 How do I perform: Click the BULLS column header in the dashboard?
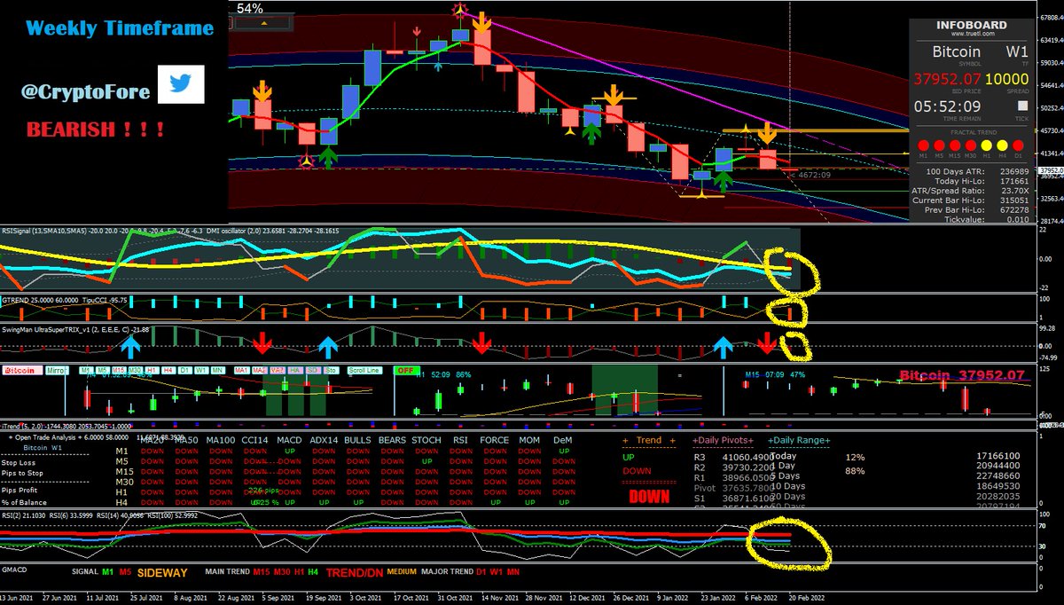pyautogui.click(x=357, y=440)
